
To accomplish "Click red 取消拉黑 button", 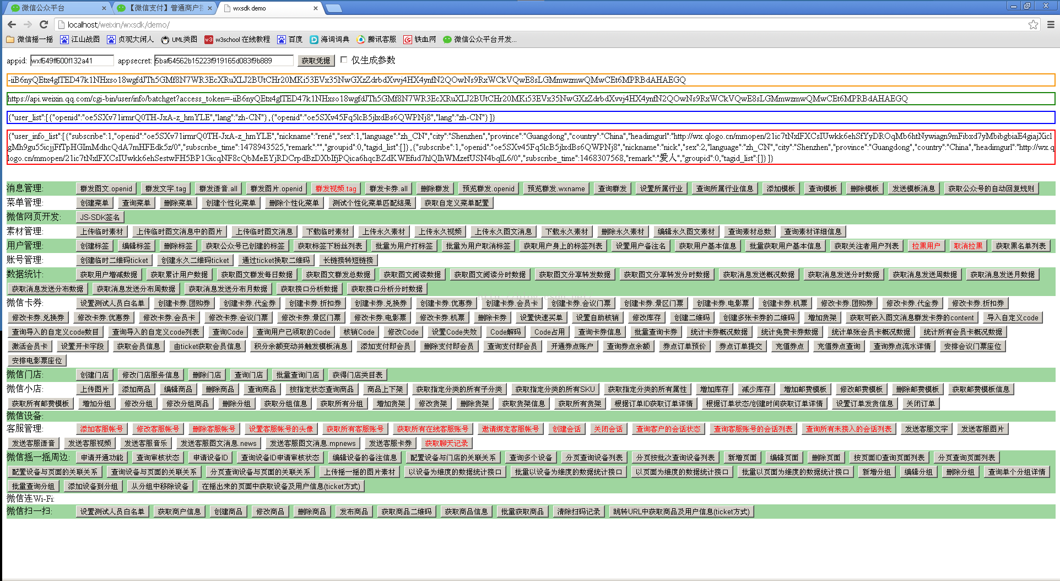I will [968, 246].
